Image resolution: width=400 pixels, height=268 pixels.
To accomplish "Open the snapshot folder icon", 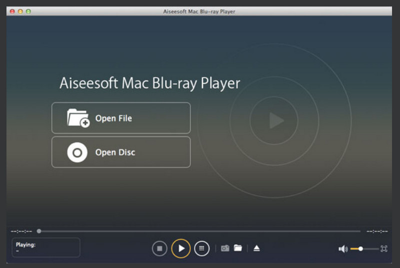I will 238,248.
